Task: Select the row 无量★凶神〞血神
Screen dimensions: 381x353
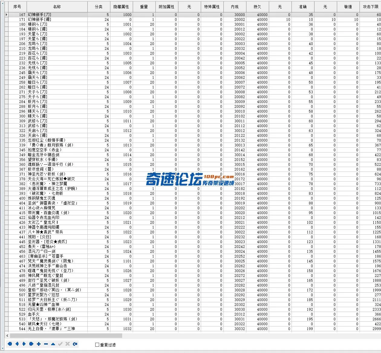Action: pyautogui.click(x=193, y=304)
